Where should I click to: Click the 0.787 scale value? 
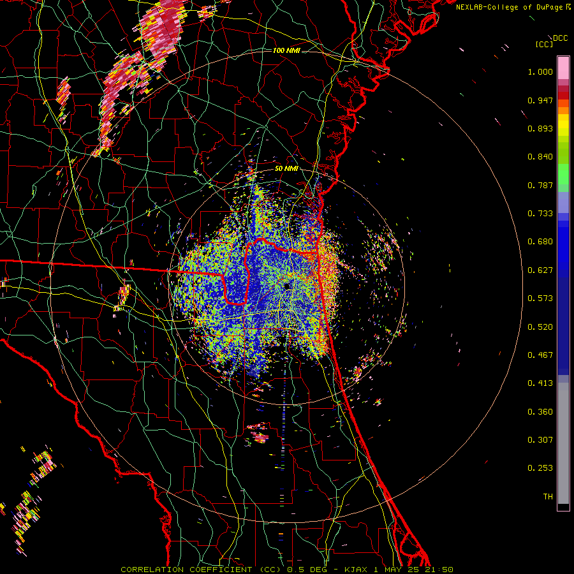point(540,185)
